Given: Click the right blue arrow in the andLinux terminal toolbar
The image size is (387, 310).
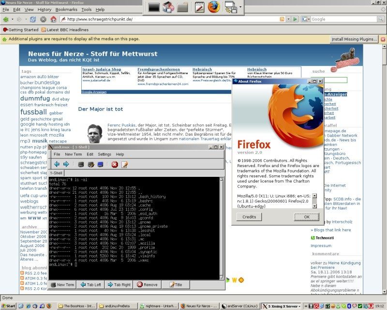Looking at the screenshot, I should (66, 164).
